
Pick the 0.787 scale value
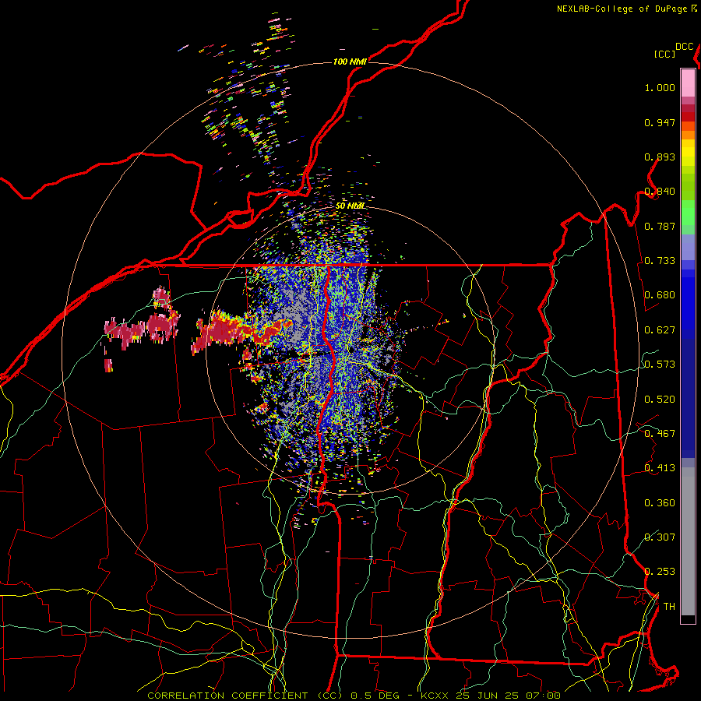pyautogui.click(x=660, y=226)
